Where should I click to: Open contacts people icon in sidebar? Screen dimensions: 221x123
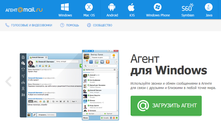click(x=23, y=95)
